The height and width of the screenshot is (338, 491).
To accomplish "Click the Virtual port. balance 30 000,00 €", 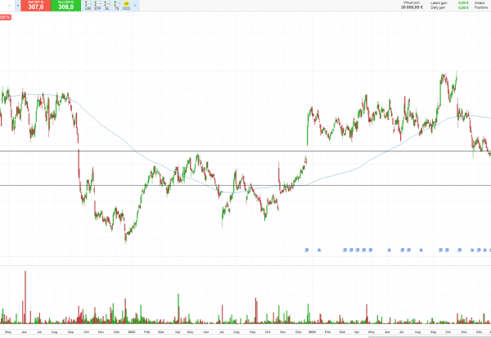I will click(412, 8).
